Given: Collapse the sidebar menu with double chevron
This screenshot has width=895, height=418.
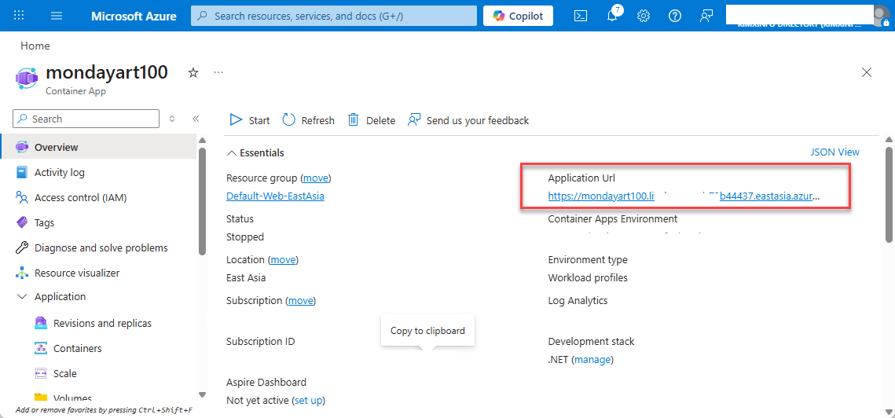Looking at the screenshot, I should 195,119.
